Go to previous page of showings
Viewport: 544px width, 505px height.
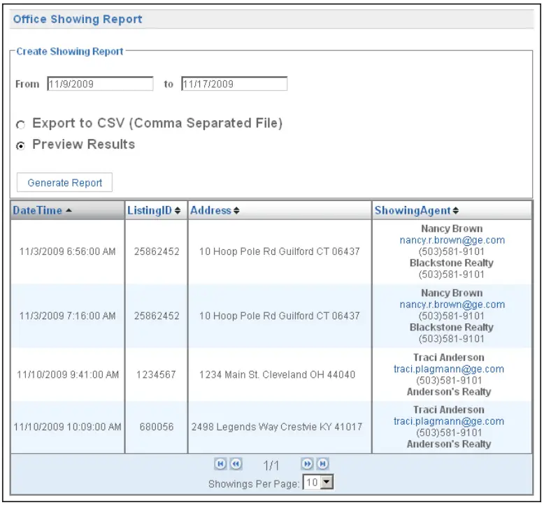click(x=236, y=464)
